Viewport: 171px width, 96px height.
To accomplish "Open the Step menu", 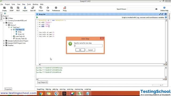I will 24,4.
